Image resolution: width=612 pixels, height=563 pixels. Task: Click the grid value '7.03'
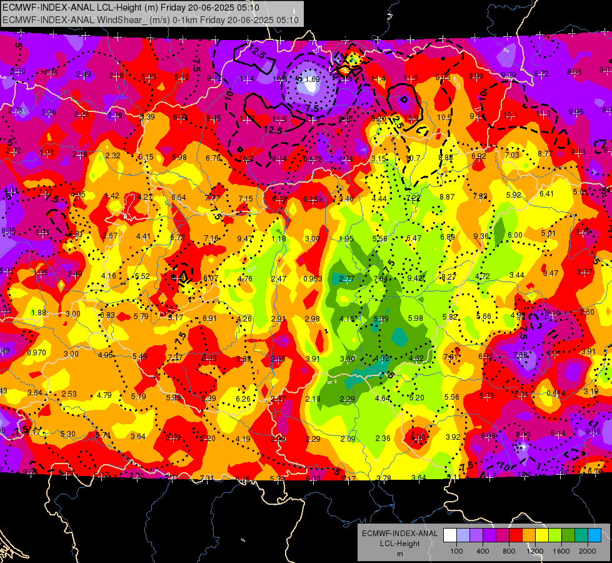tap(512, 155)
